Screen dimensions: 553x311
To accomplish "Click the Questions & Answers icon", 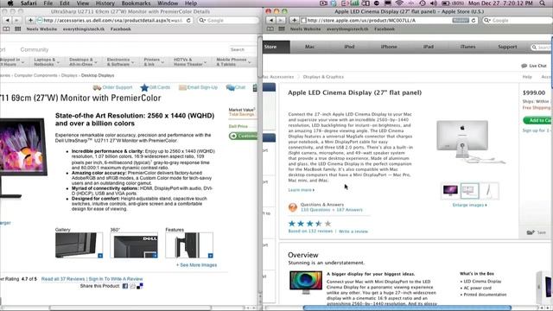I will [x=293, y=207].
